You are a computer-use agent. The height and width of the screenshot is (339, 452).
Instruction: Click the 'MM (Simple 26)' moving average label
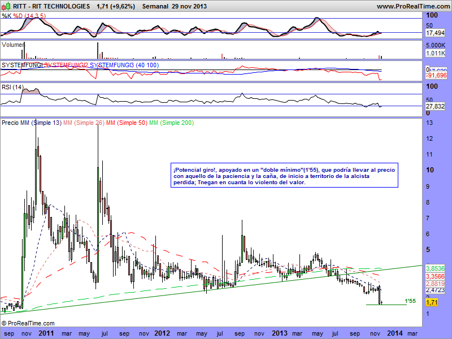tap(84, 123)
